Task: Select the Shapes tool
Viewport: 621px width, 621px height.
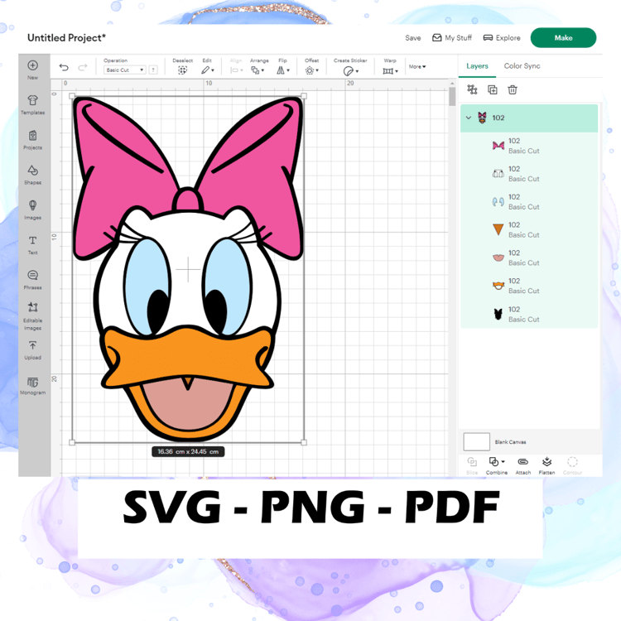Action: tap(32, 175)
